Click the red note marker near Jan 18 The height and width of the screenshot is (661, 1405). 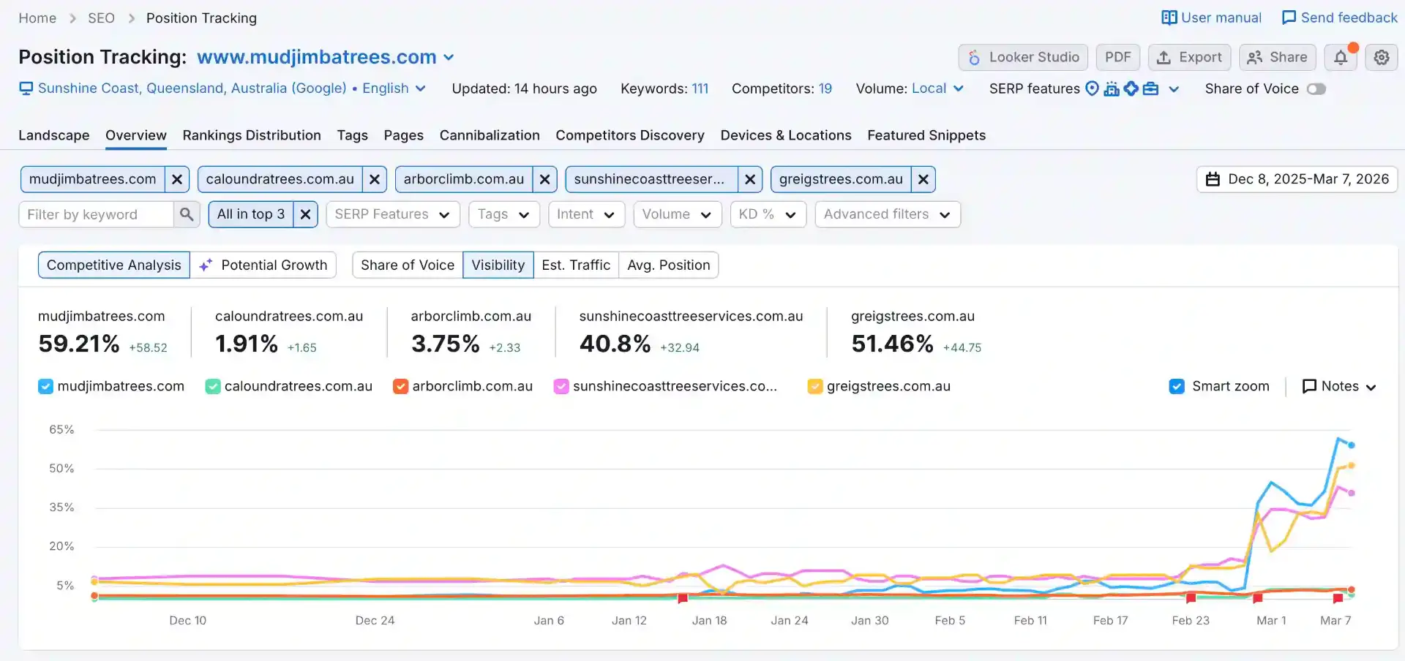(x=683, y=598)
